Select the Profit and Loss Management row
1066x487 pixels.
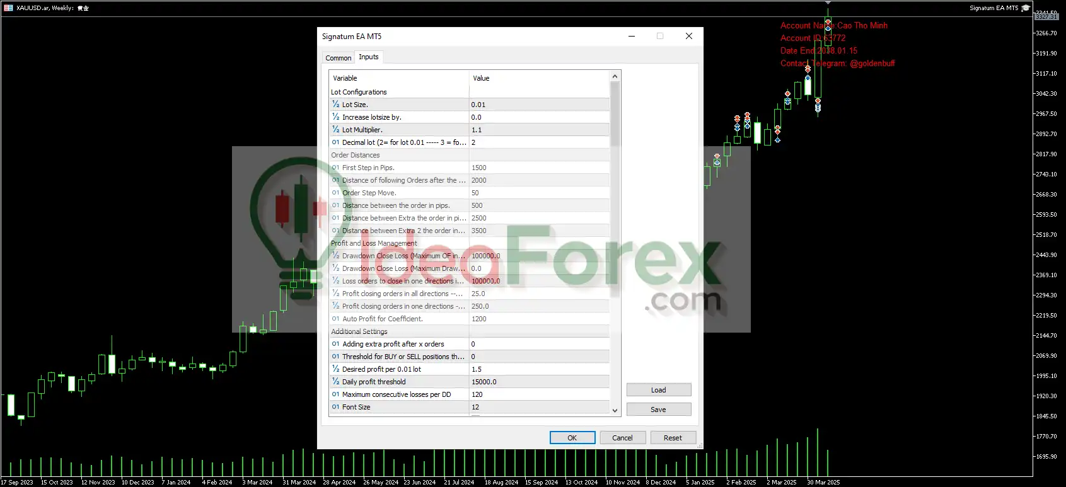click(470, 243)
